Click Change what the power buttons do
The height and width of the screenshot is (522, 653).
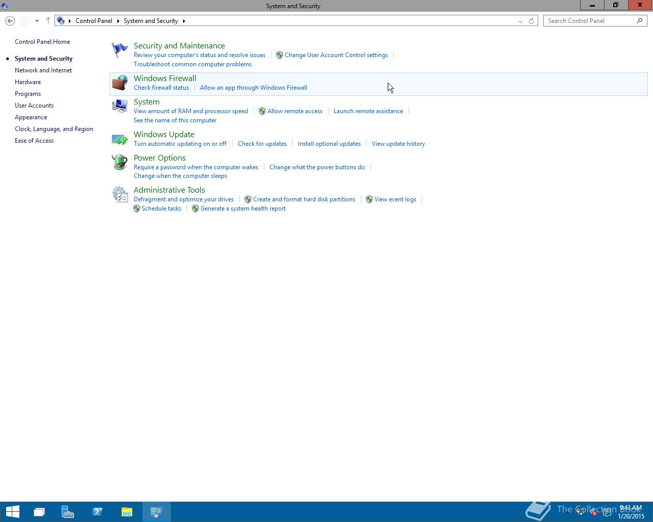click(317, 167)
